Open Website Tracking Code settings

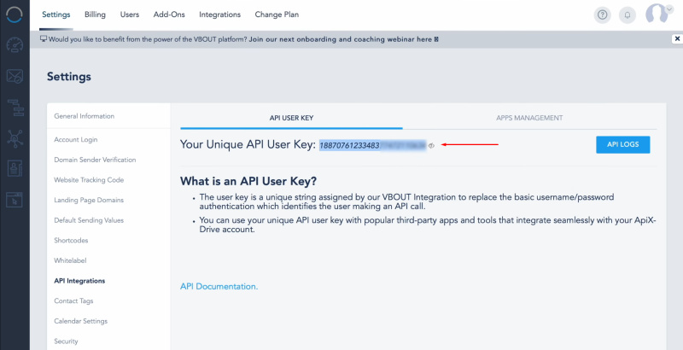89,180
